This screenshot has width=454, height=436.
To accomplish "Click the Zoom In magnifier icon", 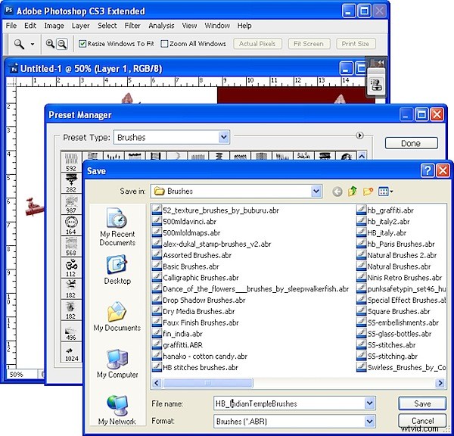I will pyautogui.click(x=50, y=44).
